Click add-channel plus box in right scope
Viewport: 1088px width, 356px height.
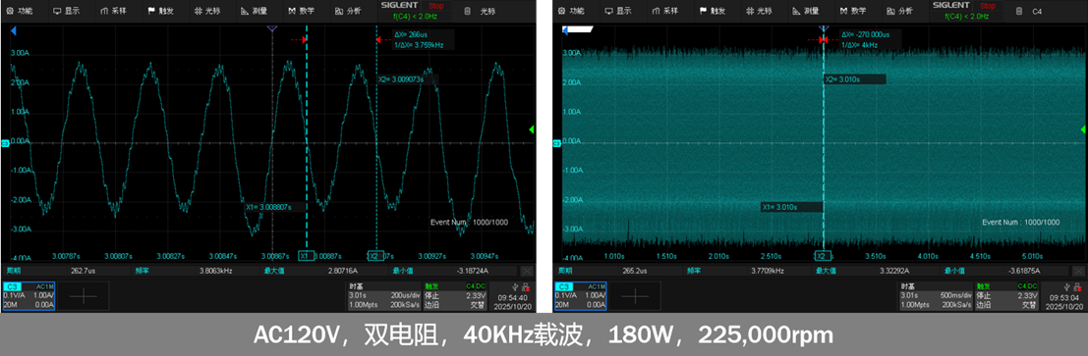point(636,296)
